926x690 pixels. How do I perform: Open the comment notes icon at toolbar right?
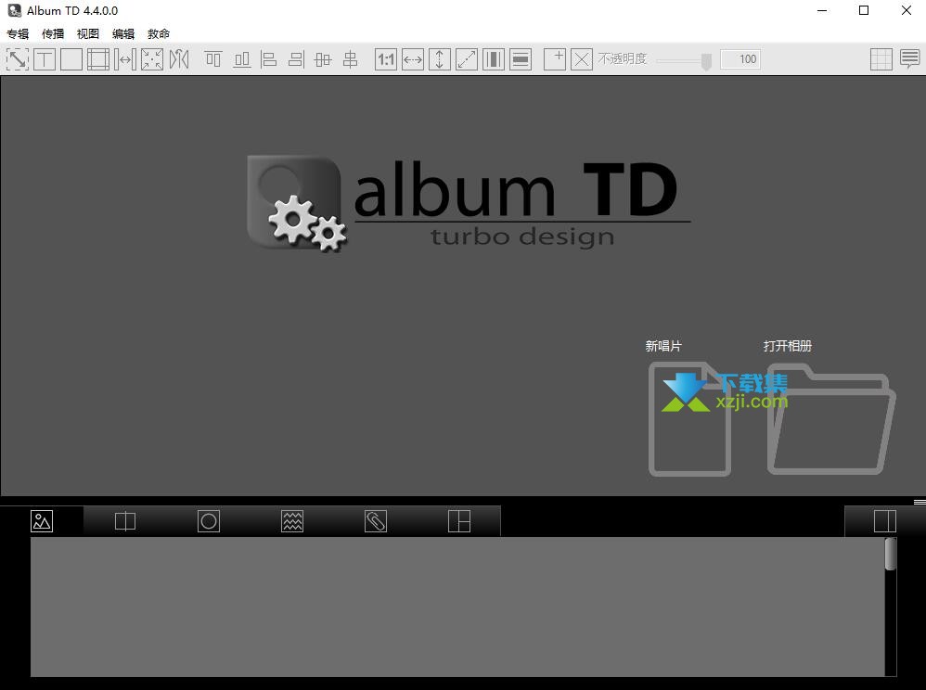(x=909, y=59)
